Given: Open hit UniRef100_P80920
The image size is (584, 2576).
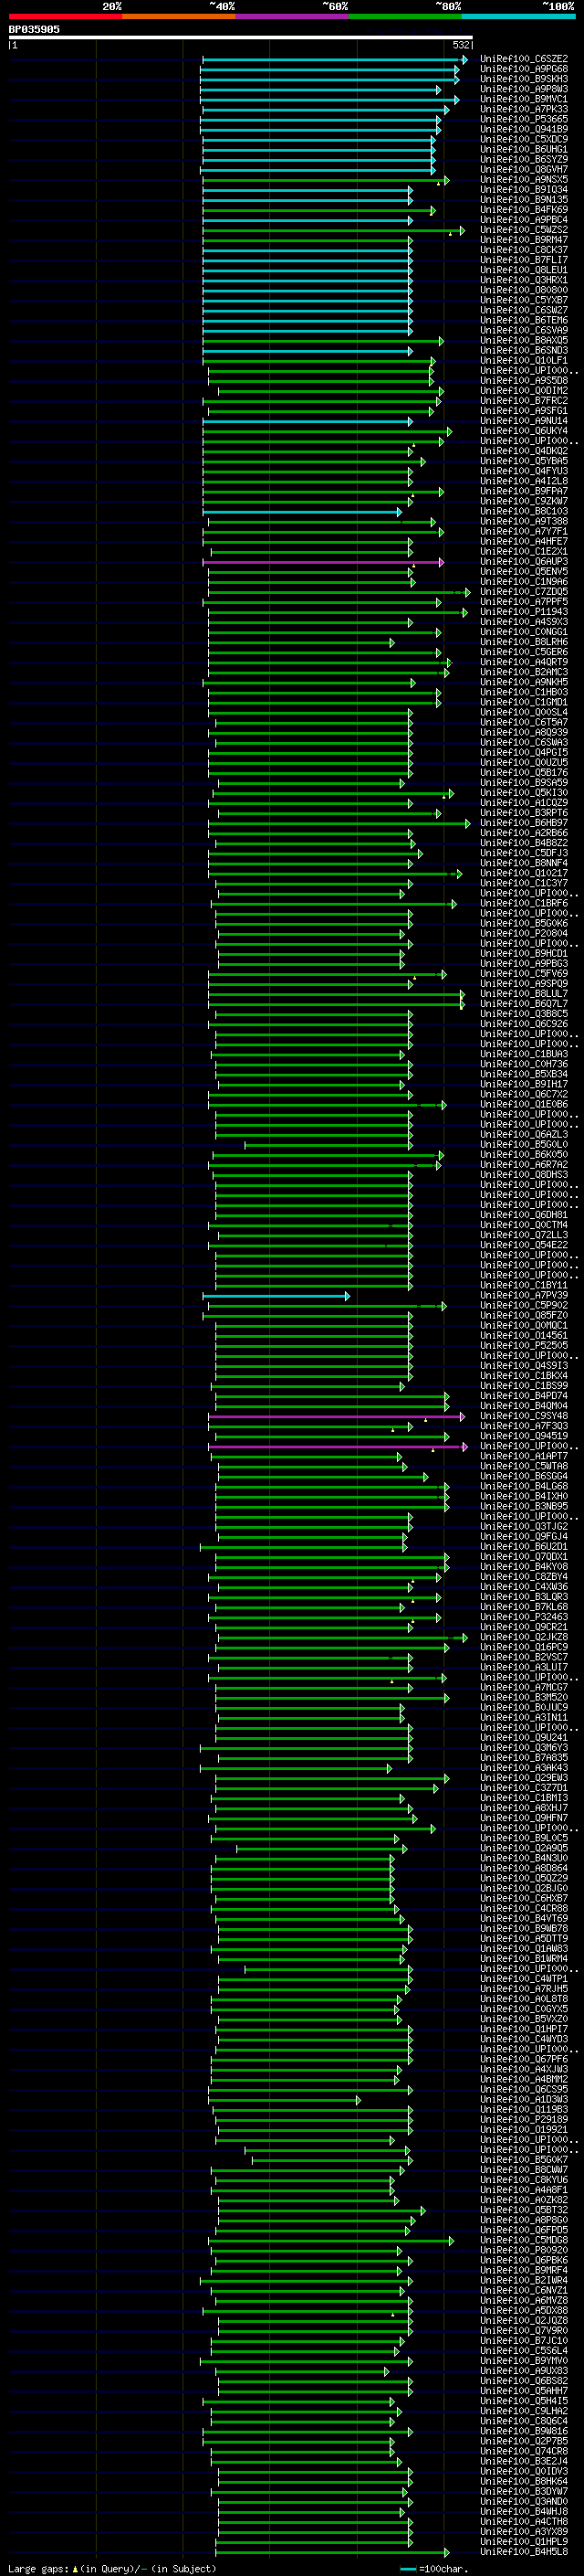Looking at the screenshot, I should [524, 2250].
